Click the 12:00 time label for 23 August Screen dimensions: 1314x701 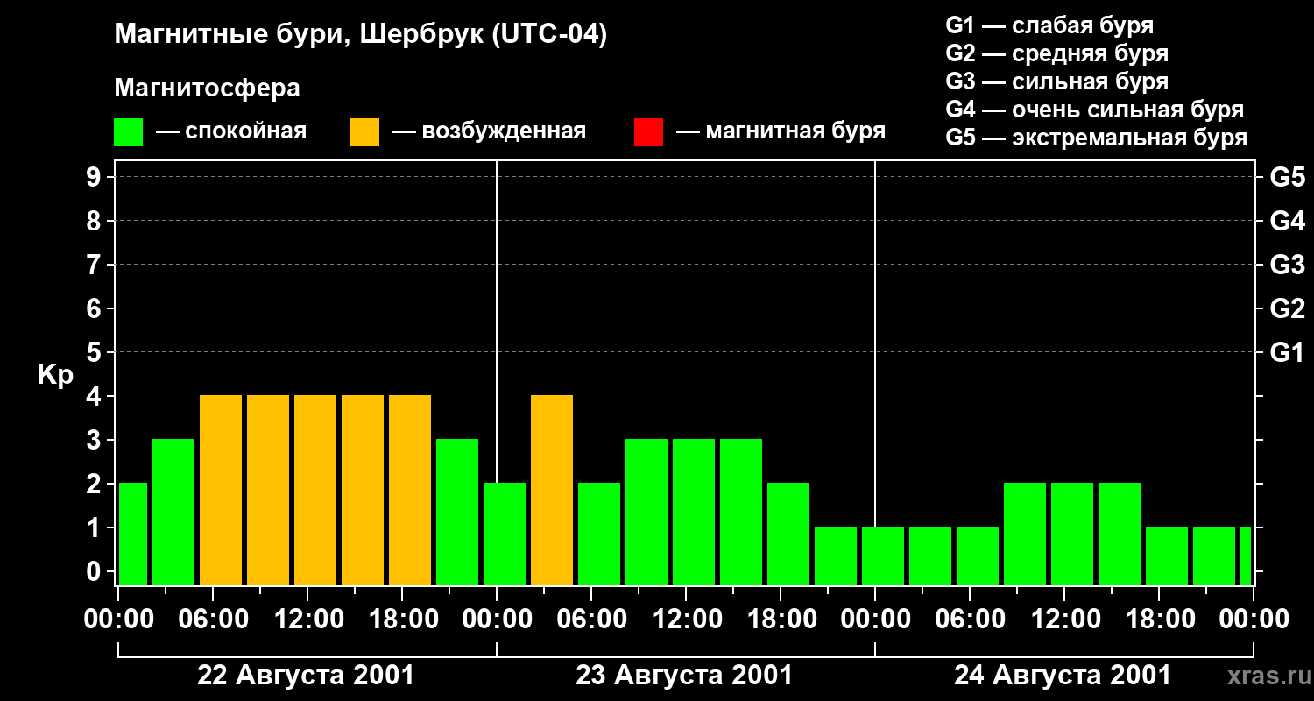pos(686,620)
